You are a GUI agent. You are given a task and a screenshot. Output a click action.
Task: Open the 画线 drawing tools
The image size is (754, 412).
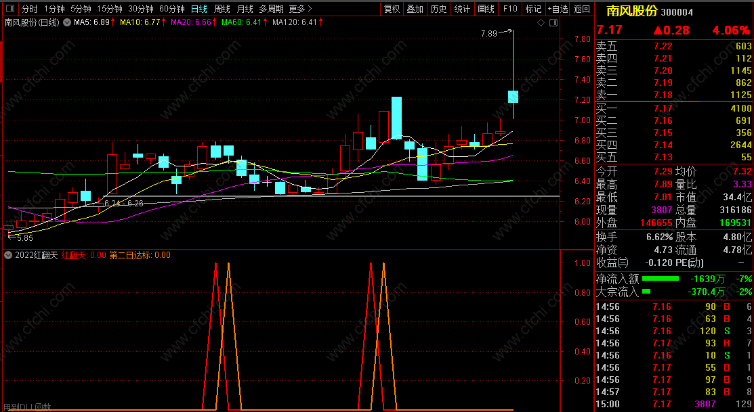(x=486, y=9)
